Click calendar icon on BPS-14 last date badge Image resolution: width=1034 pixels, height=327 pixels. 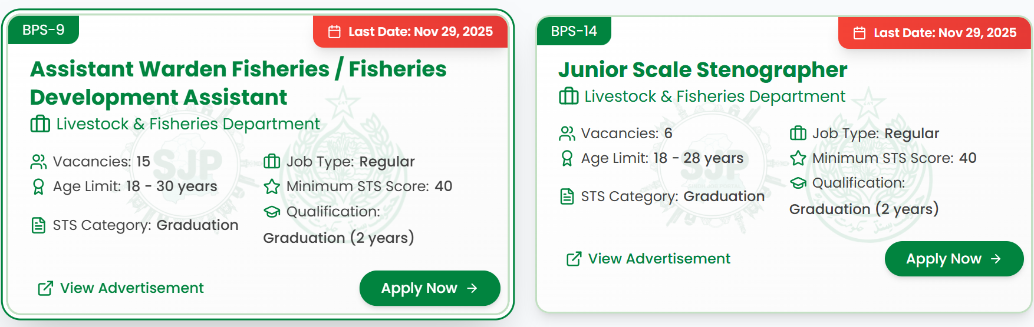[860, 33]
